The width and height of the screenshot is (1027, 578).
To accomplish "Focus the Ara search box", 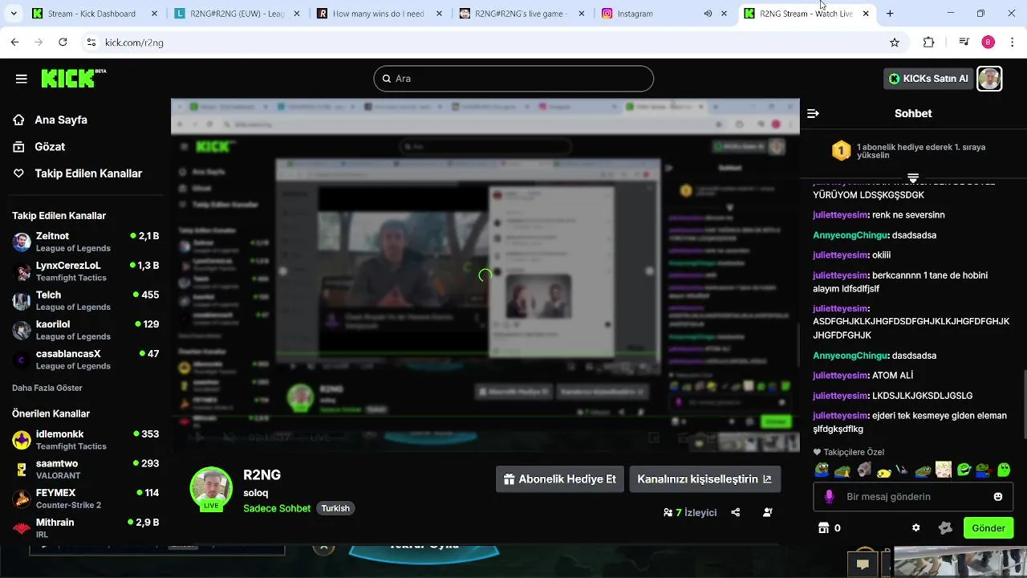I will tap(513, 79).
